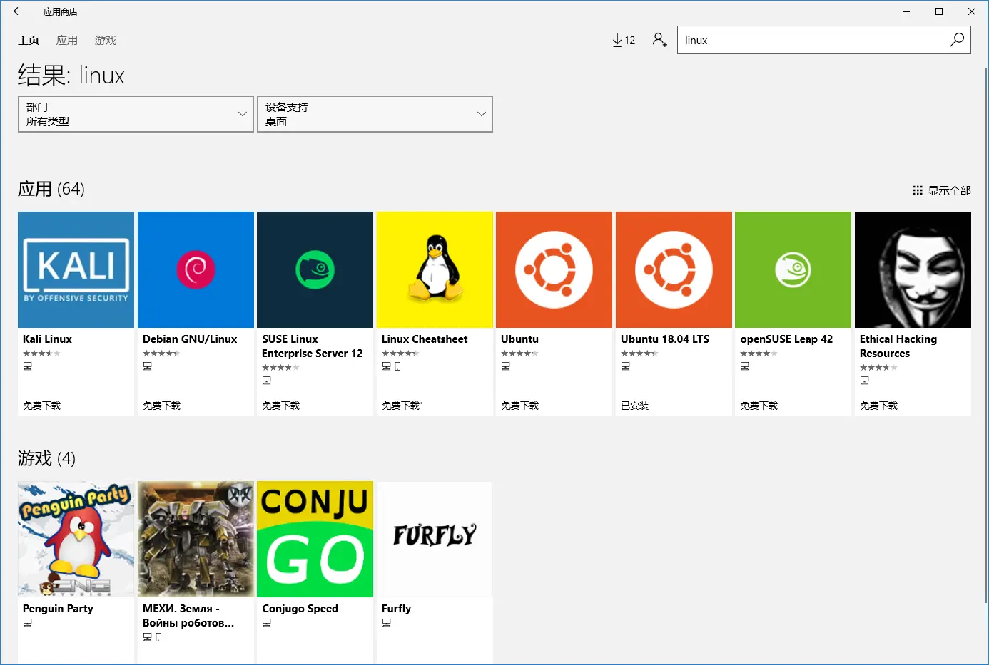The width and height of the screenshot is (989, 665).
Task: Click the Ethical Hacking Resources title text
Action: 898,346
